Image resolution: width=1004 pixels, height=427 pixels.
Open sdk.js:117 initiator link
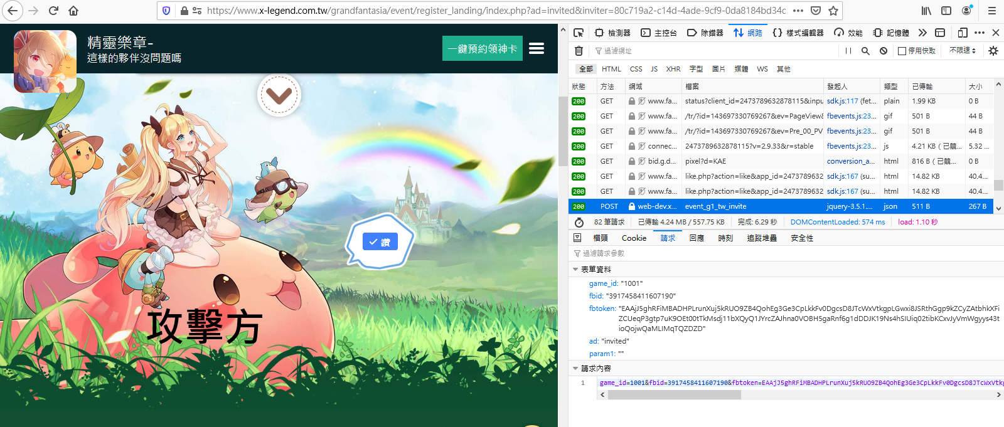click(x=842, y=101)
